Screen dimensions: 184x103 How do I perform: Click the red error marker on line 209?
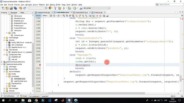point(40,65)
